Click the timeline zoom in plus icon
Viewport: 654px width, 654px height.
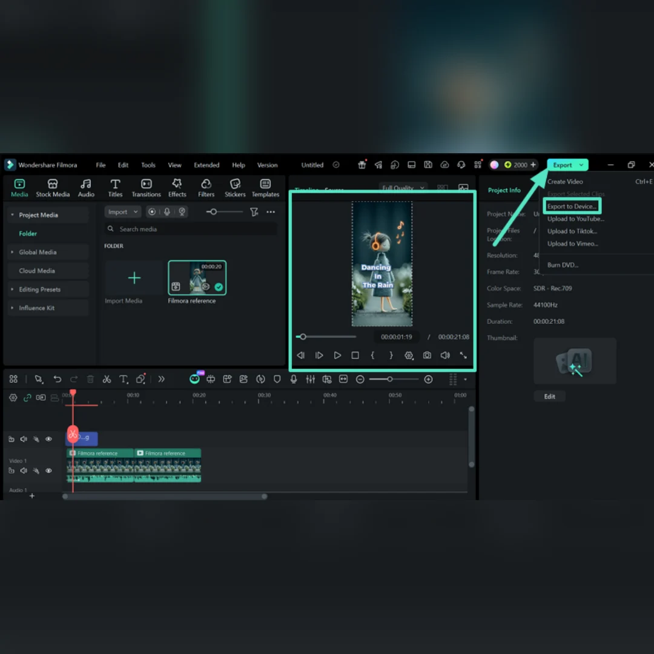[428, 380]
